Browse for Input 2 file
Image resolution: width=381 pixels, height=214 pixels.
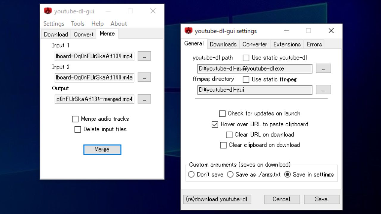pyautogui.click(x=144, y=78)
